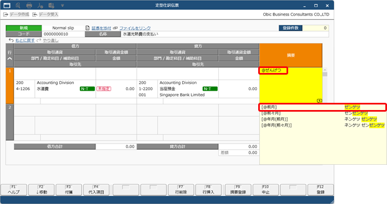387x204 pixels.
Task: Click the debit N-T tax badge
Action: (87, 88)
